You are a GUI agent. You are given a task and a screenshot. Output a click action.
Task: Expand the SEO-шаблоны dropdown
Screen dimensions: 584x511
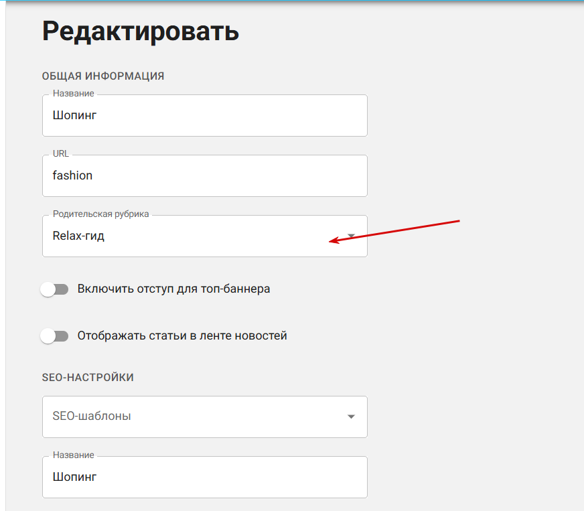pyautogui.click(x=205, y=417)
